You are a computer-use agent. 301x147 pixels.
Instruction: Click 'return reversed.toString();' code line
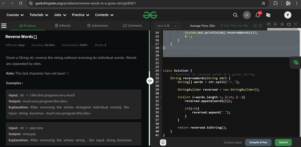click(202, 127)
